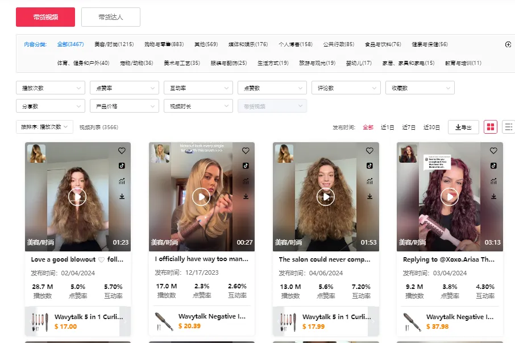This screenshot has height=343, width=515.
Task: Filter by 美容/时尚(1215) category
Action: point(114,44)
